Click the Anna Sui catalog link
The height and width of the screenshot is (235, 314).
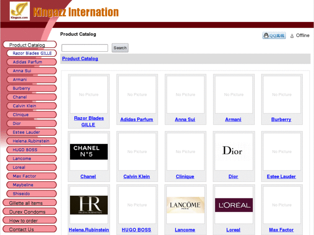[185, 119]
